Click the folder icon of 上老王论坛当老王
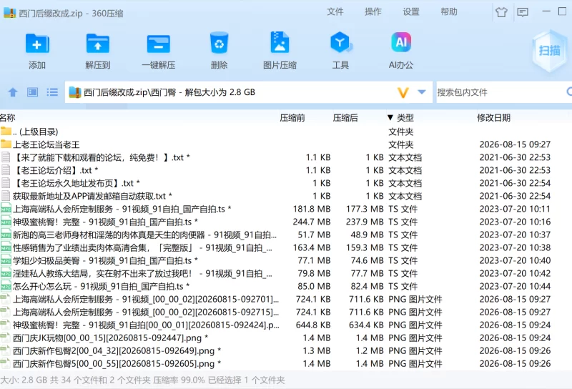Image resolution: width=572 pixels, height=389 pixels. pyautogui.click(x=6, y=144)
